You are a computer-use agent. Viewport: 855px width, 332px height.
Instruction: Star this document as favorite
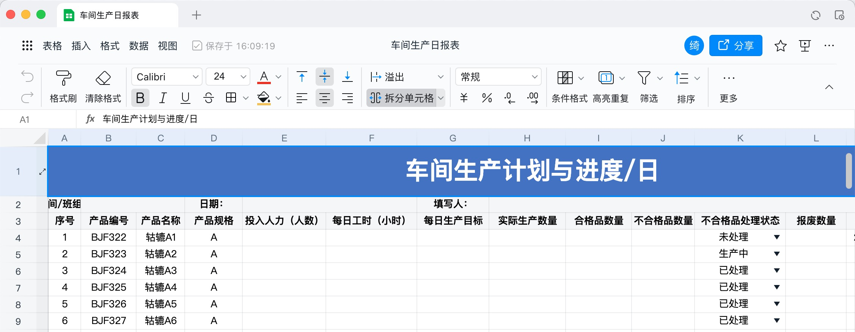point(780,46)
